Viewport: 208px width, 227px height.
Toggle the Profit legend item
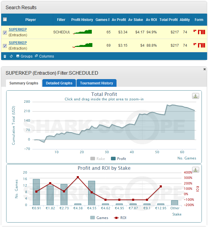(x=119, y=159)
